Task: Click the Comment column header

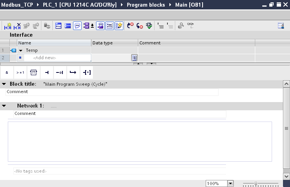Action: click(196, 43)
